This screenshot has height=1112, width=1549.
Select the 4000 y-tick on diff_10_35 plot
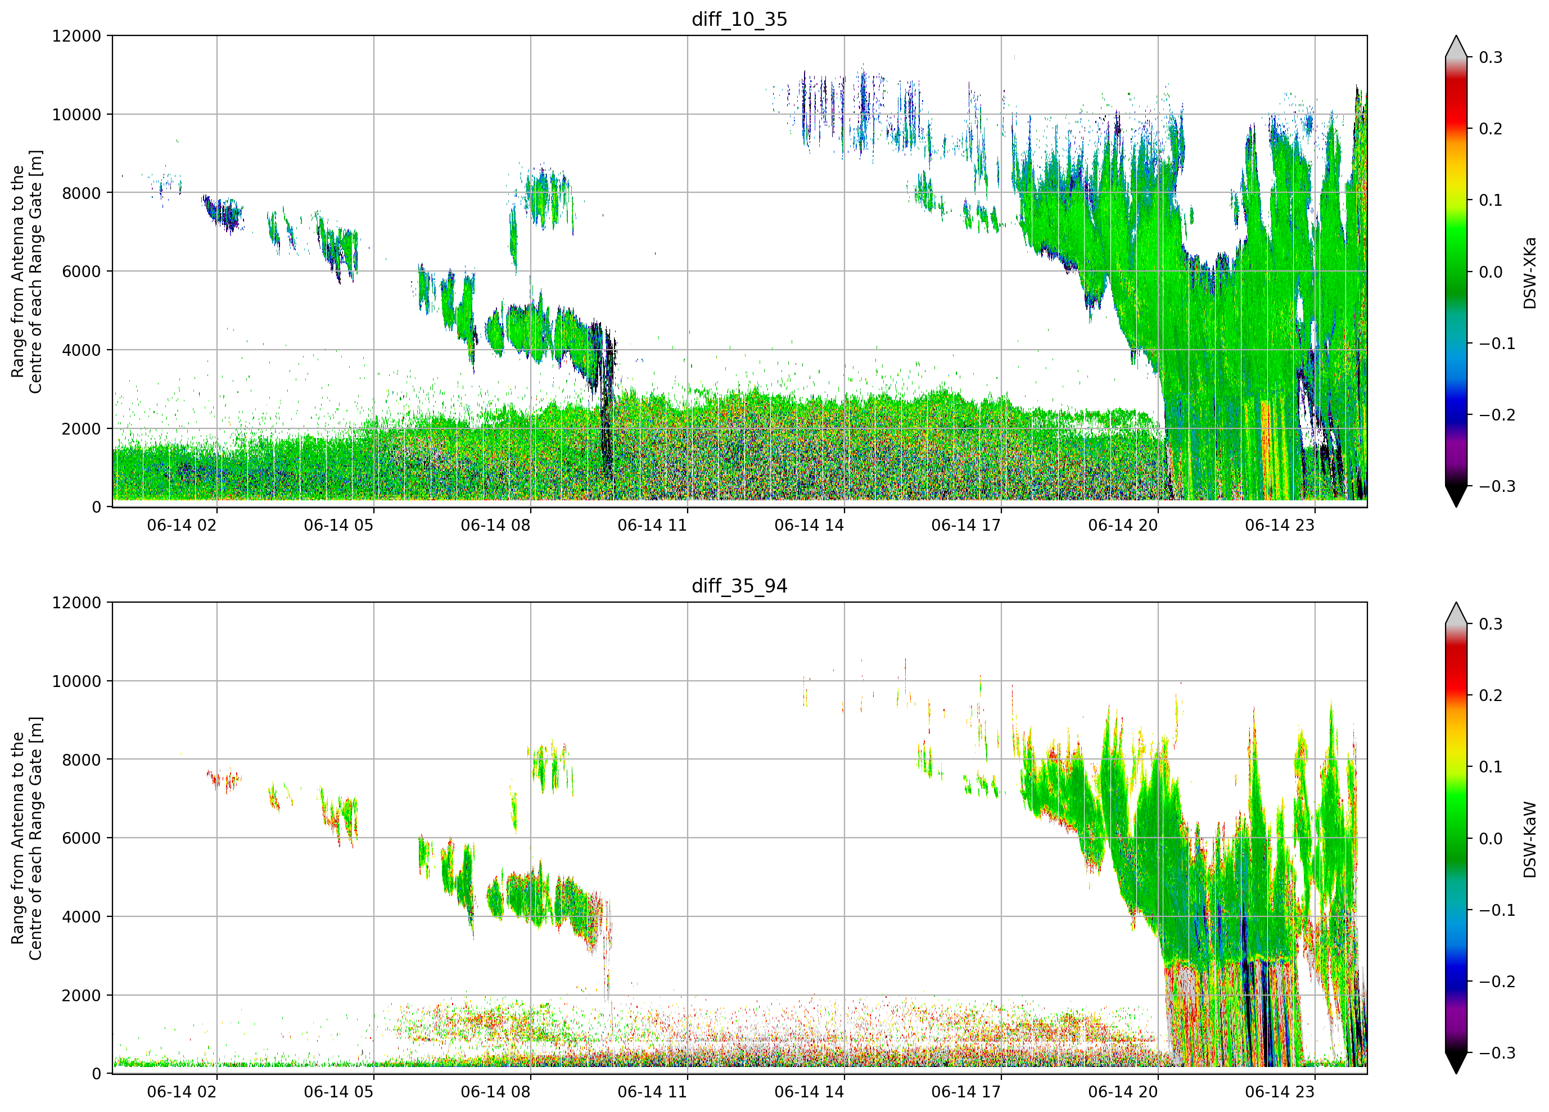tap(82, 350)
